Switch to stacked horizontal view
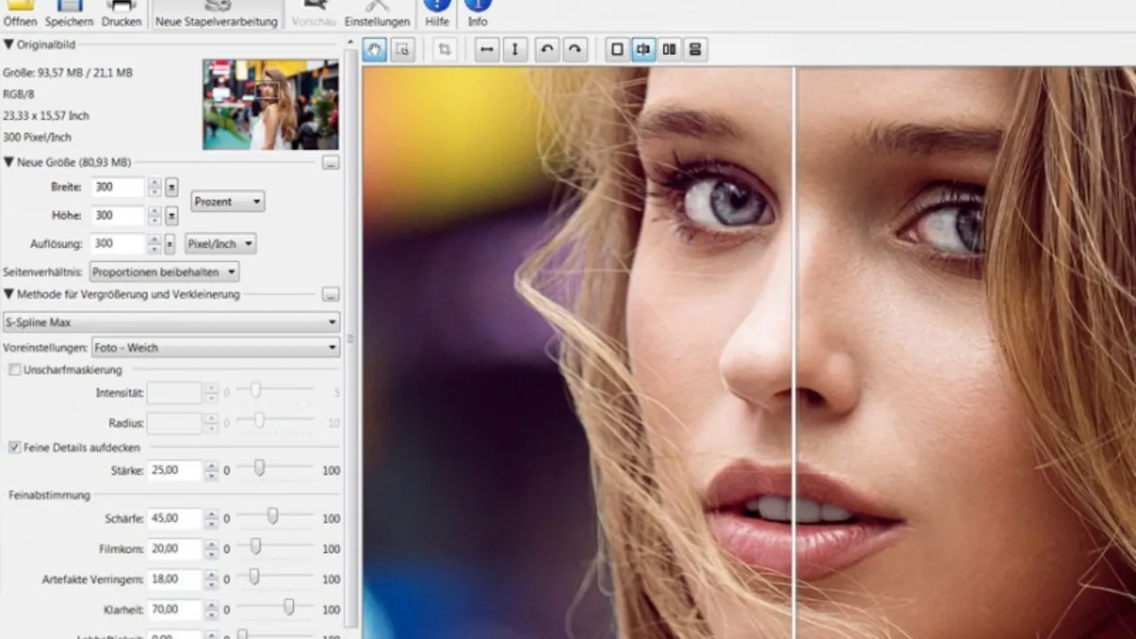This screenshot has height=639, width=1136. point(695,50)
